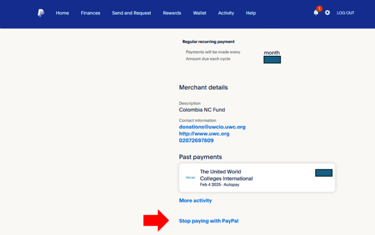
Task: Click the donations@uwcio.uwc.org email link
Action: (x=212, y=127)
